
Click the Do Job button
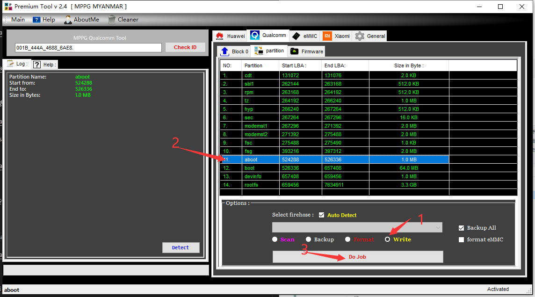358,257
